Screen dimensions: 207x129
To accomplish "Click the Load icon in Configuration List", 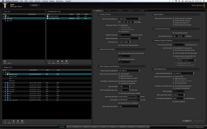I will pos(58,61).
